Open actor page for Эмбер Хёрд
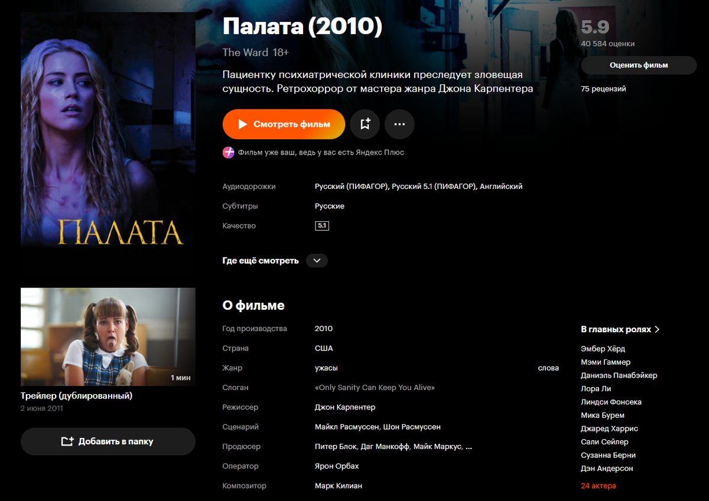Screen dimensions: 709x501 point(603,349)
